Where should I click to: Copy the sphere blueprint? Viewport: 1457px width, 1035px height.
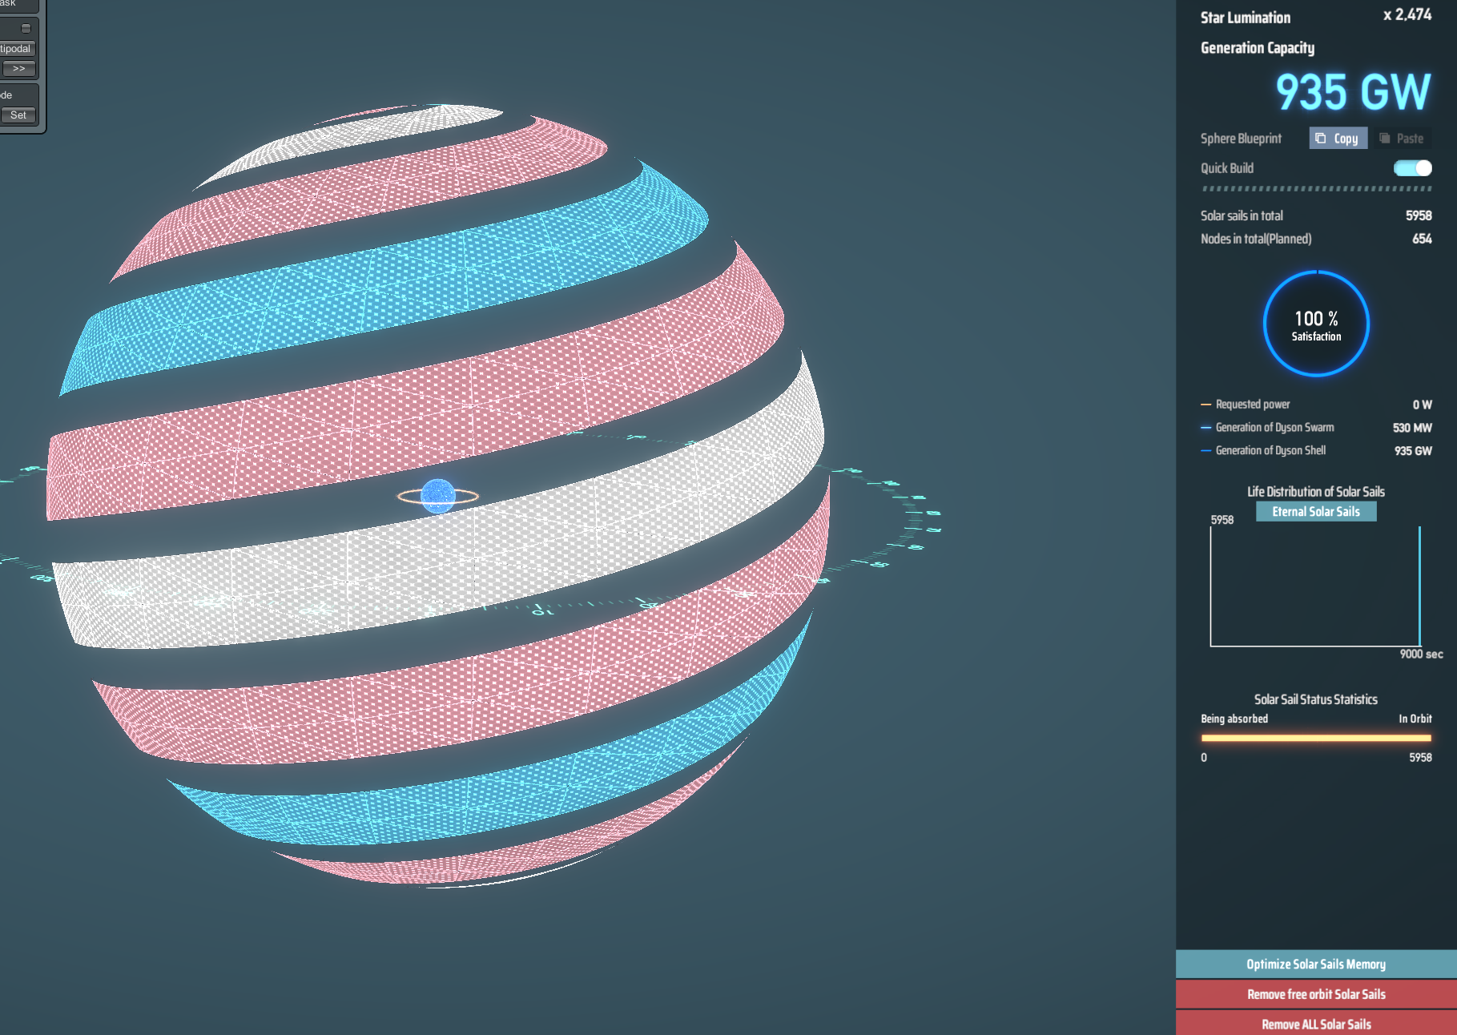[x=1338, y=139]
